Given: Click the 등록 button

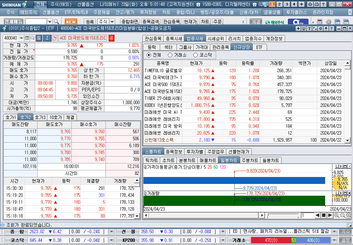Looking at the screenshot, I should [90, 22].
